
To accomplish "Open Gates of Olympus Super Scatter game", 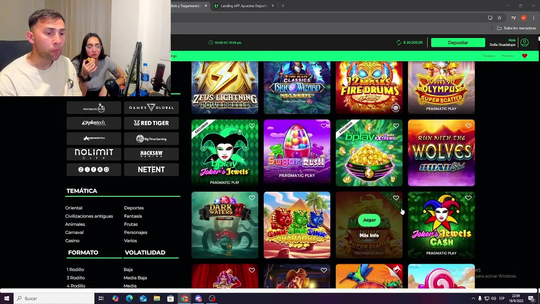I will pos(441,87).
